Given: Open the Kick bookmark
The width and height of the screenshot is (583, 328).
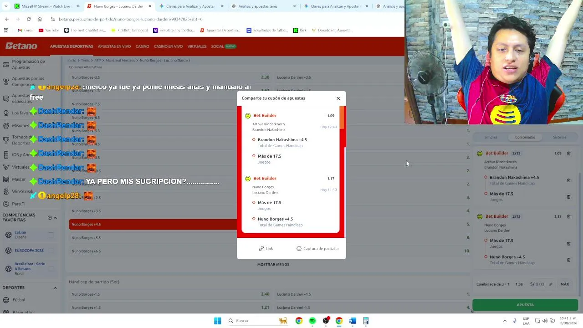Looking at the screenshot, I should pos(300,31).
